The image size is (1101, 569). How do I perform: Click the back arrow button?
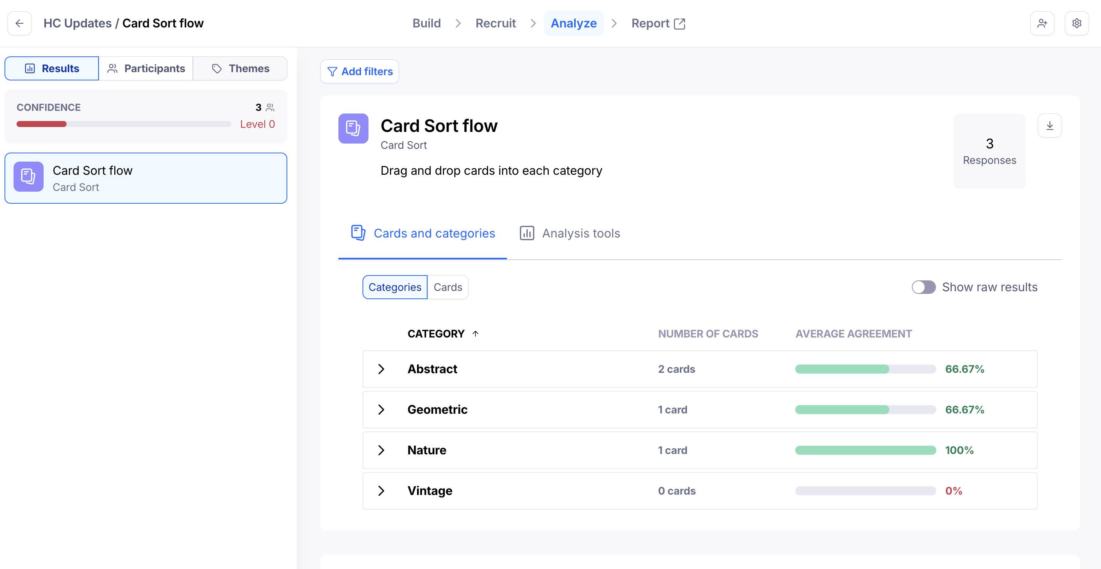(x=19, y=23)
